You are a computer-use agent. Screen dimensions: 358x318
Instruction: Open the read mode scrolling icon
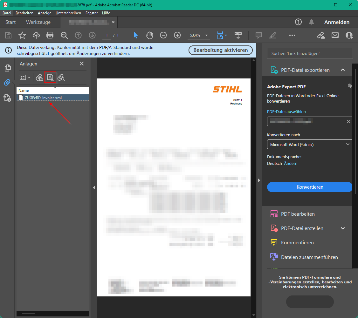[x=238, y=35]
